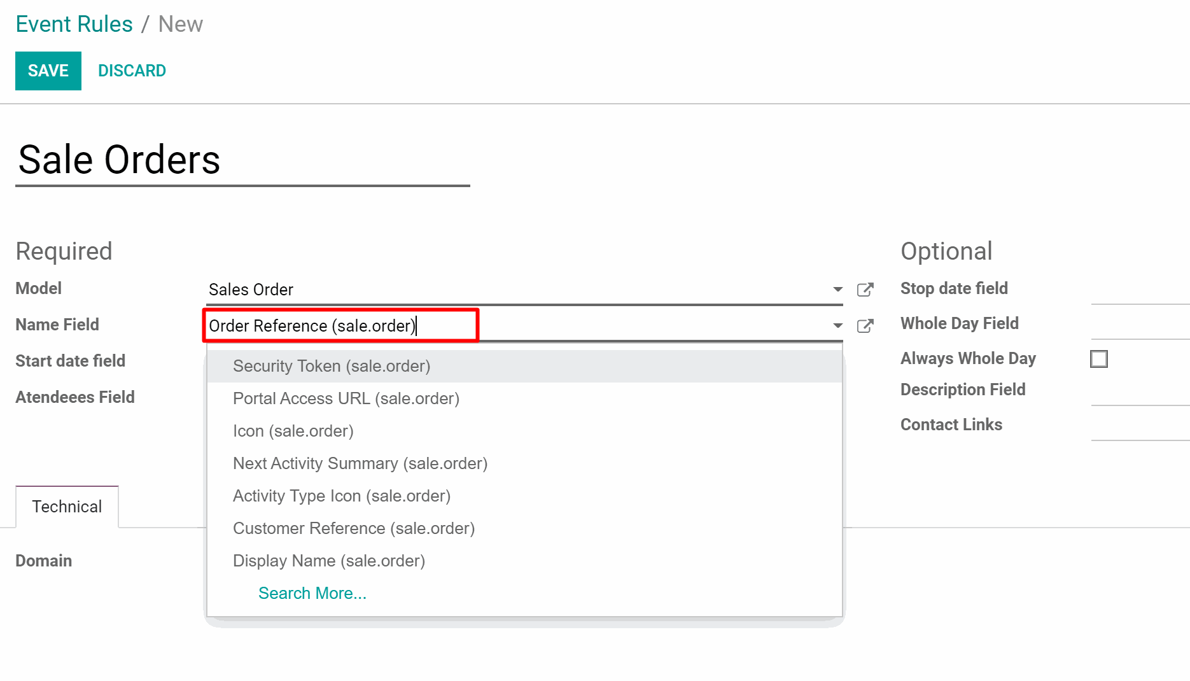Select Customer Reference (sale.order) option
Viewport: 1190px width, 681px height.
click(x=524, y=528)
